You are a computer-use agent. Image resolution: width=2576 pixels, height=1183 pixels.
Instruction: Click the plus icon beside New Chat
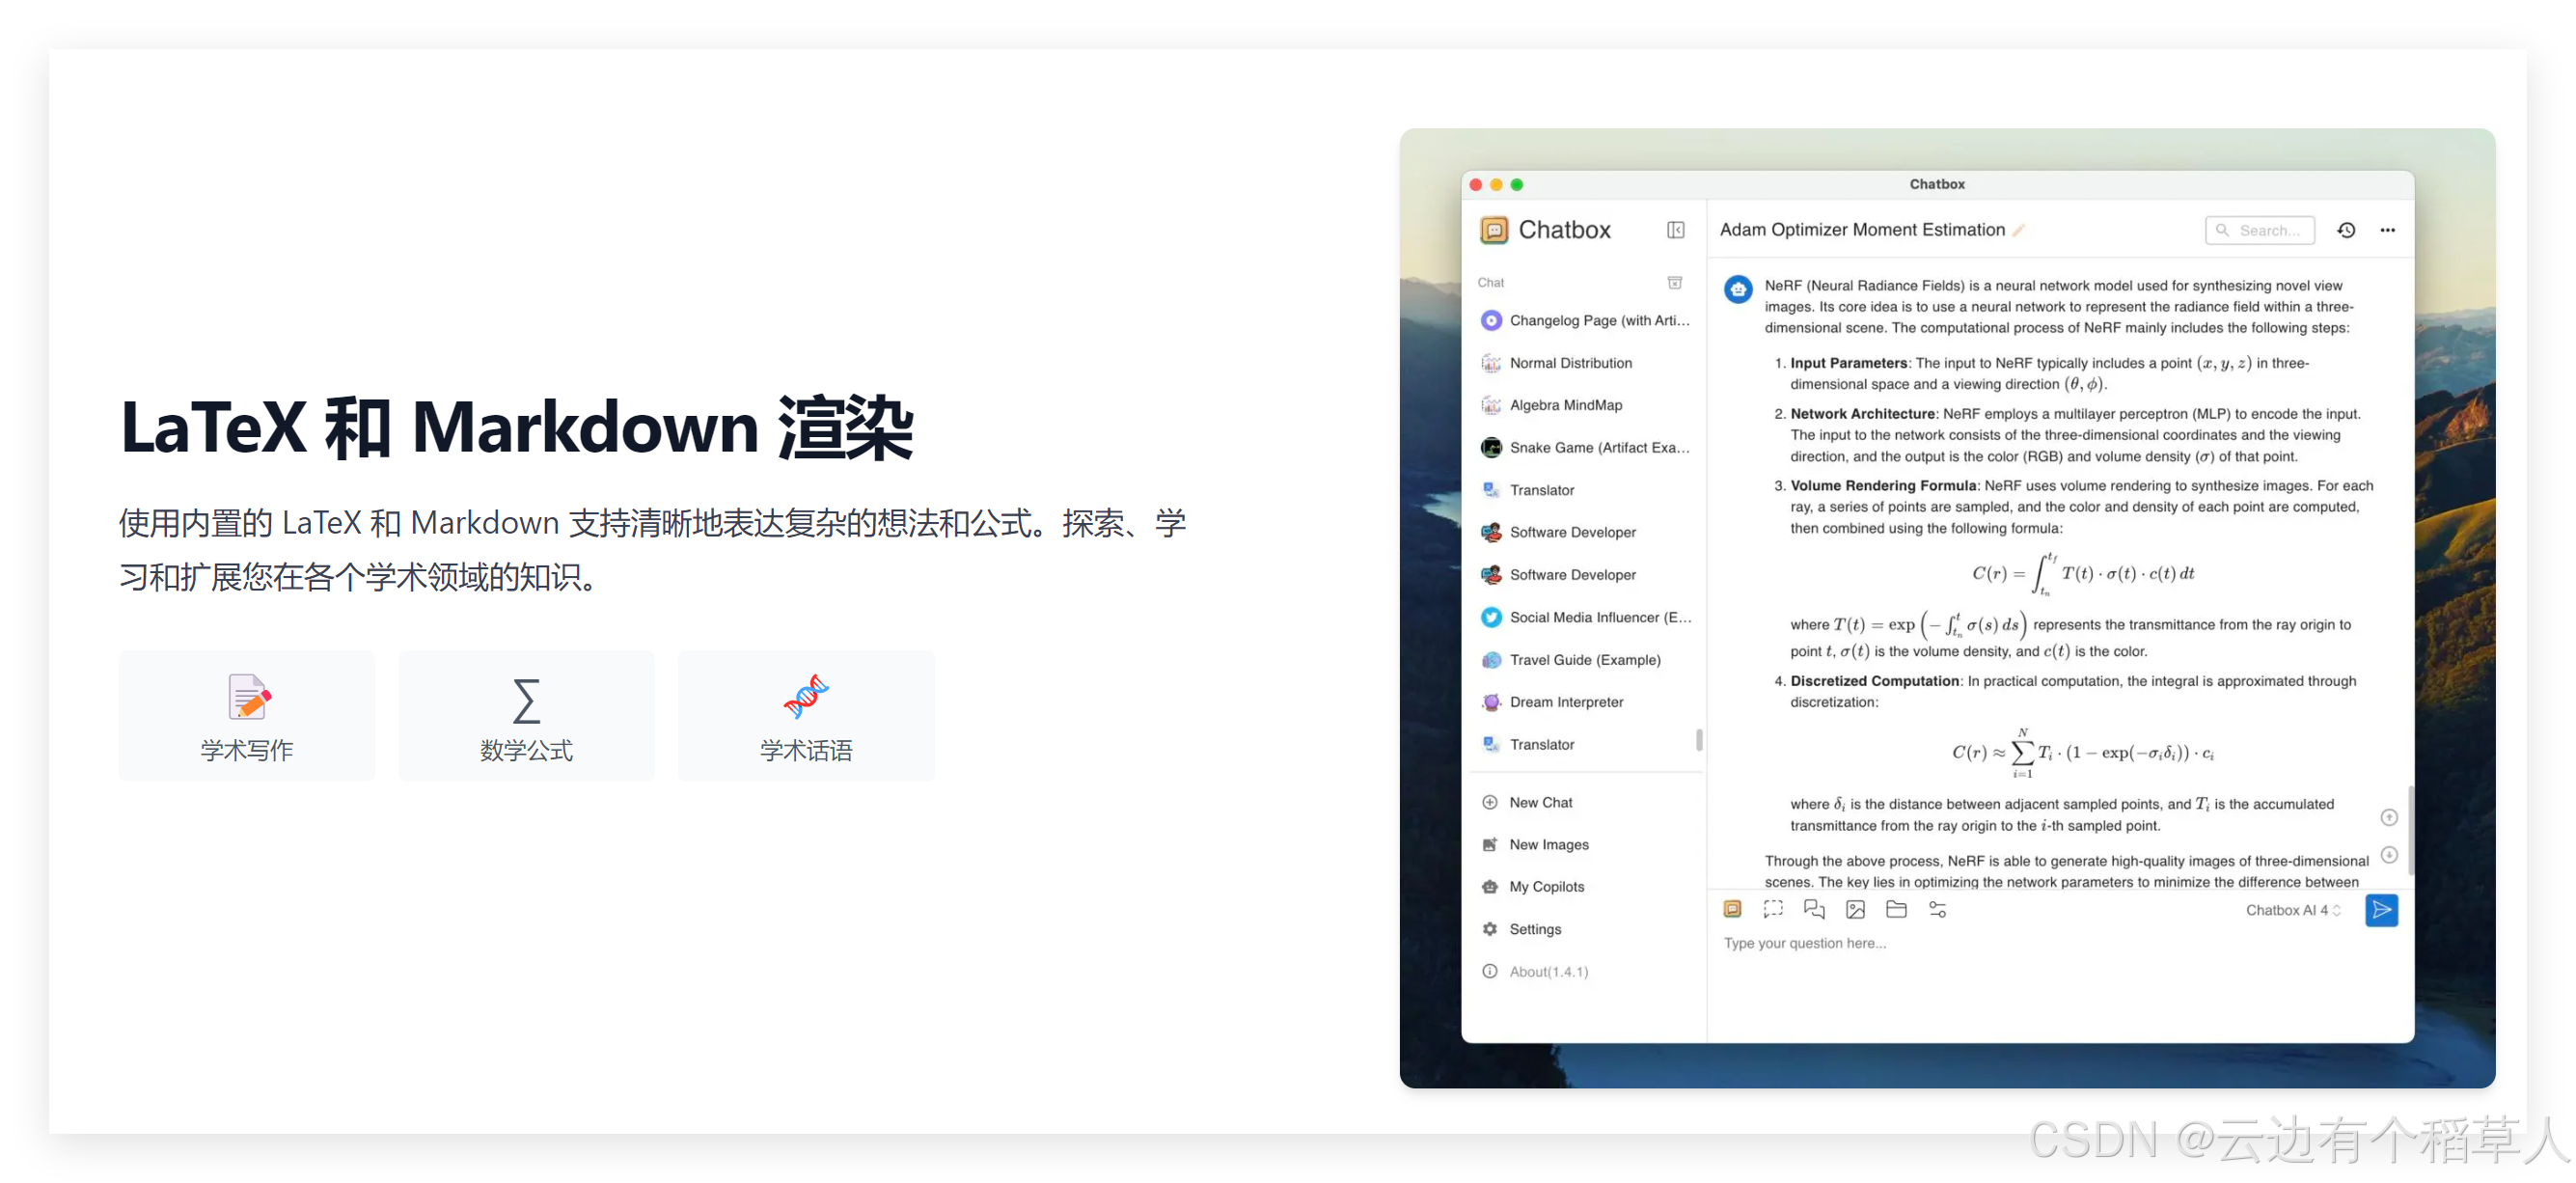point(1489,802)
